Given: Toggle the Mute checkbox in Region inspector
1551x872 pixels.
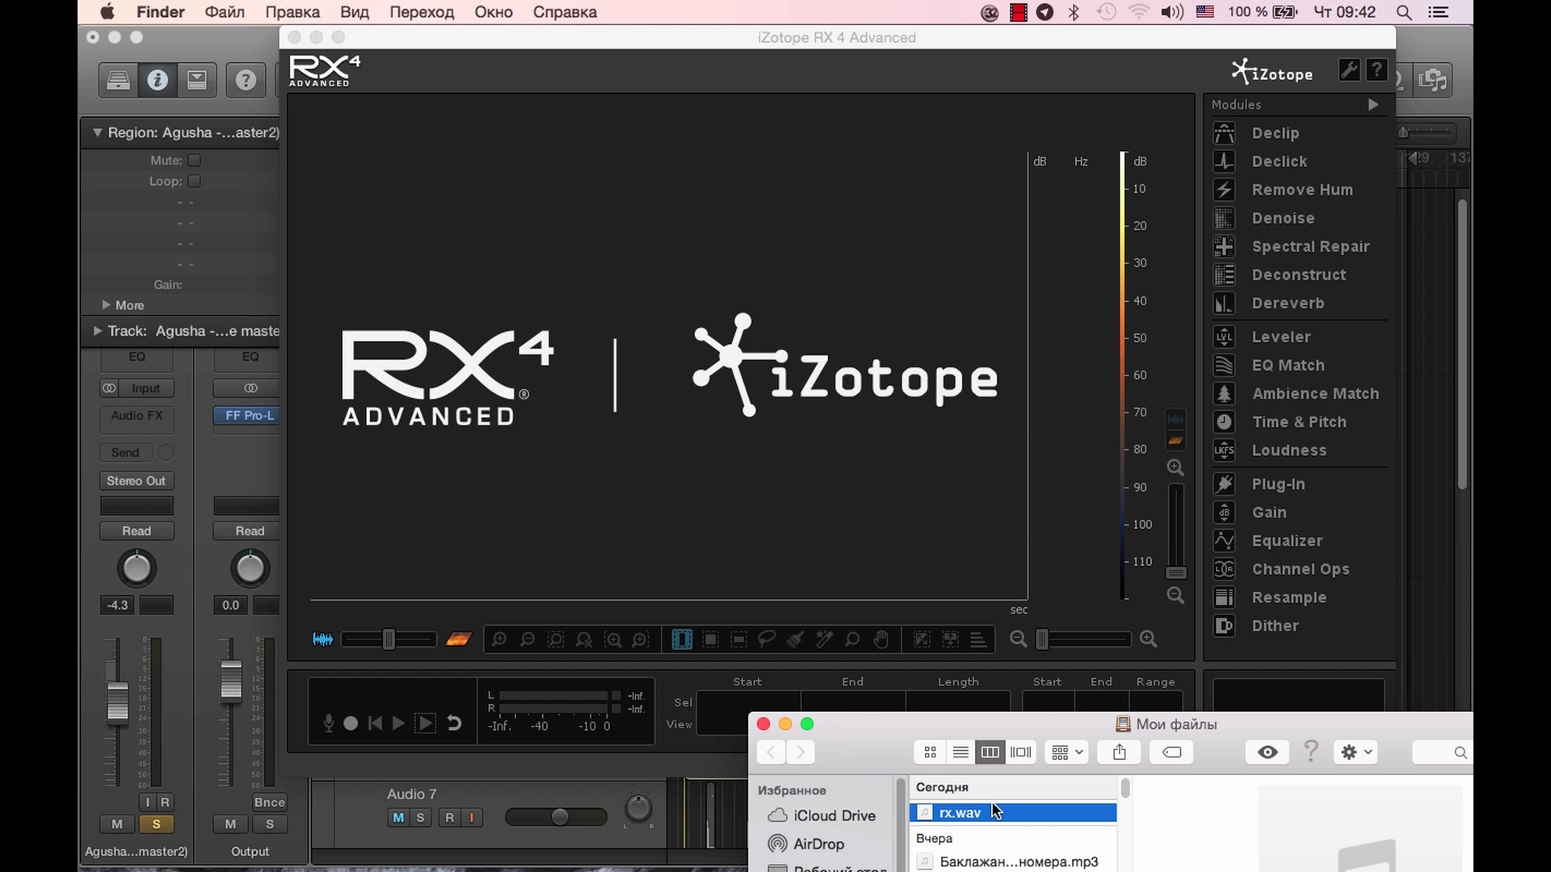Looking at the screenshot, I should pyautogui.click(x=194, y=160).
